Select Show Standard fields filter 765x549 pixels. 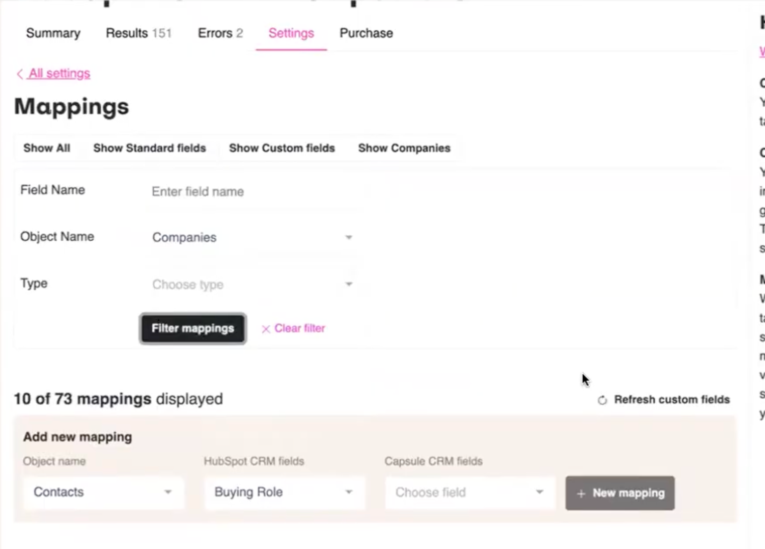(x=150, y=148)
